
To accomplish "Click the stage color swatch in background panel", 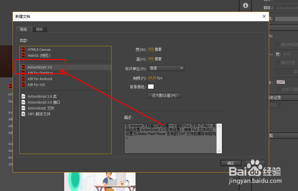I will coord(281,82).
